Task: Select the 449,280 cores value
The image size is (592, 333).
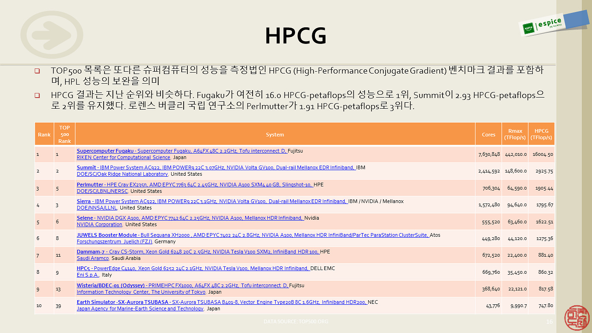Action: [491, 238]
